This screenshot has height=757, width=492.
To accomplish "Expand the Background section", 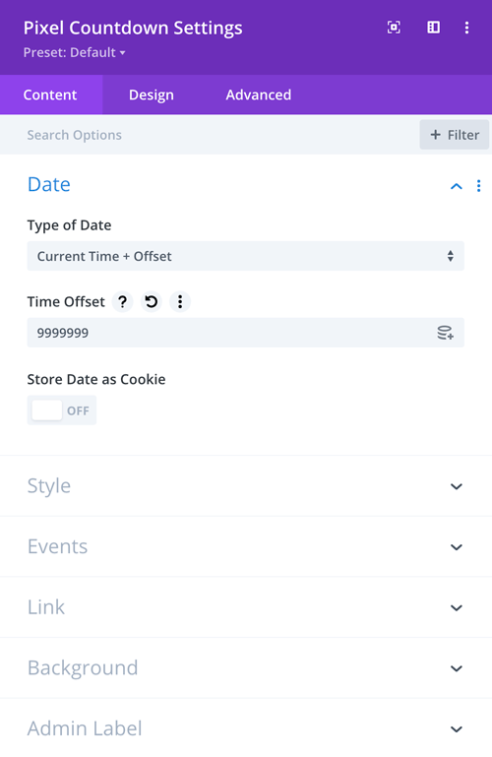I will (246, 668).
